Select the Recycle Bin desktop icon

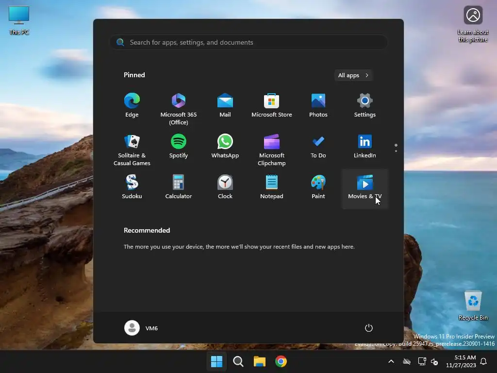click(473, 305)
